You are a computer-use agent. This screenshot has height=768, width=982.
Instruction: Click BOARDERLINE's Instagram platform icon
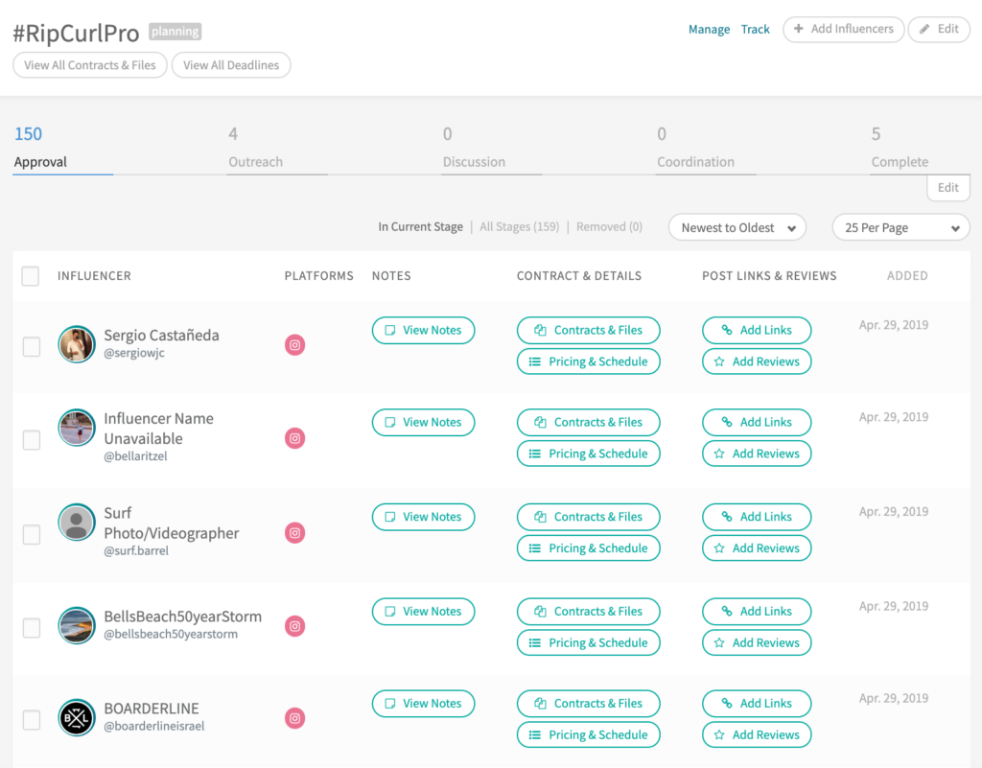pos(295,718)
